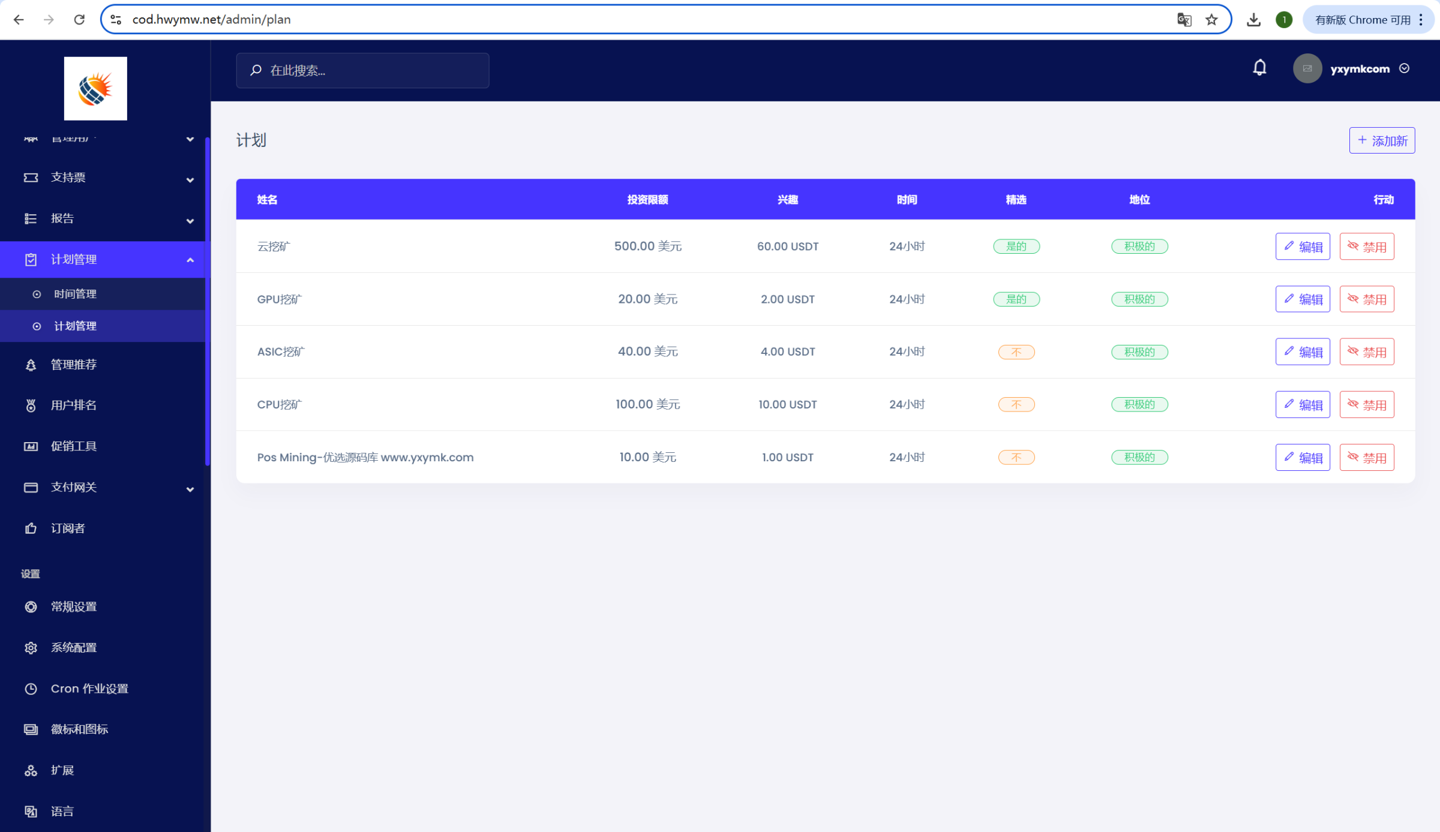Bookmark this page with star icon
Image resolution: width=1440 pixels, height=832 pixels.
pyautogui.click(x=1211, y=20)
